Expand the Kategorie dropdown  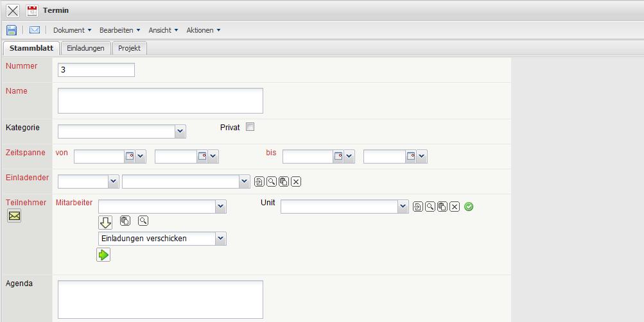180,131
